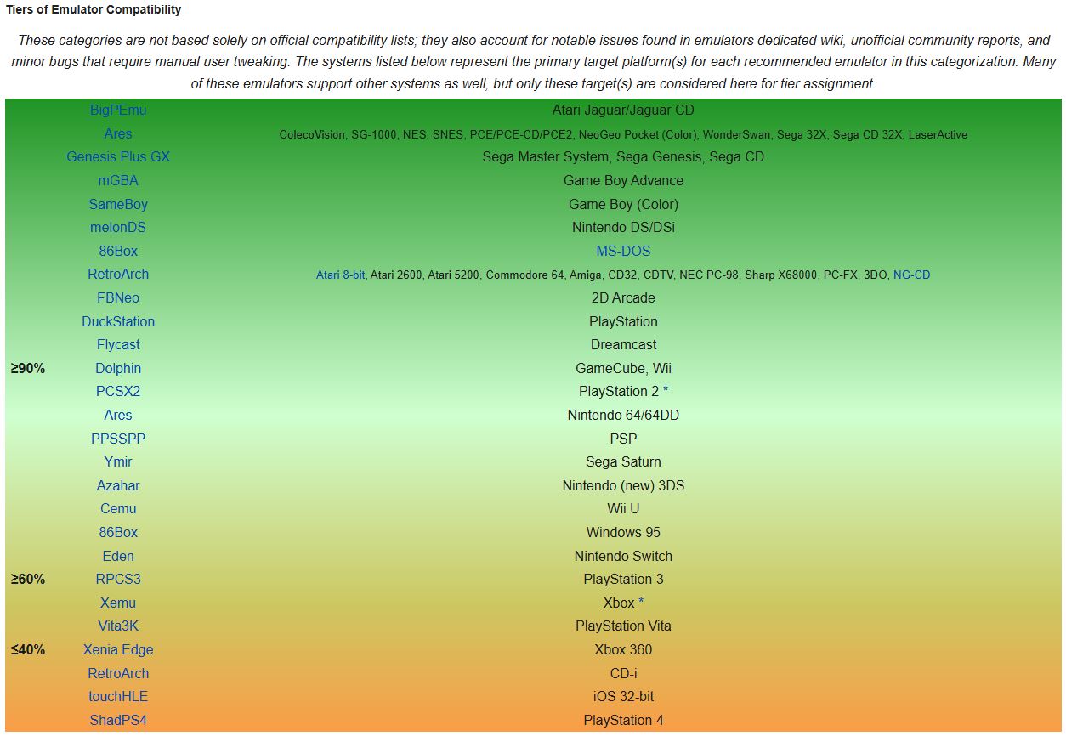Select the 'Dreamcast' text
Screen dimensions: 1066x736
(x=623, y=344)
